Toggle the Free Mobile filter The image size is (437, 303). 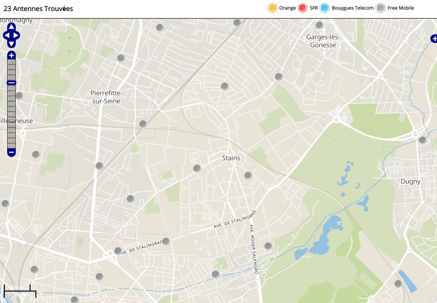(381, 8)
